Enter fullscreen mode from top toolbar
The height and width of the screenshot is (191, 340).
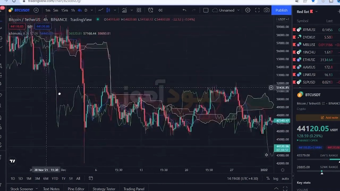tap(257, 10)
